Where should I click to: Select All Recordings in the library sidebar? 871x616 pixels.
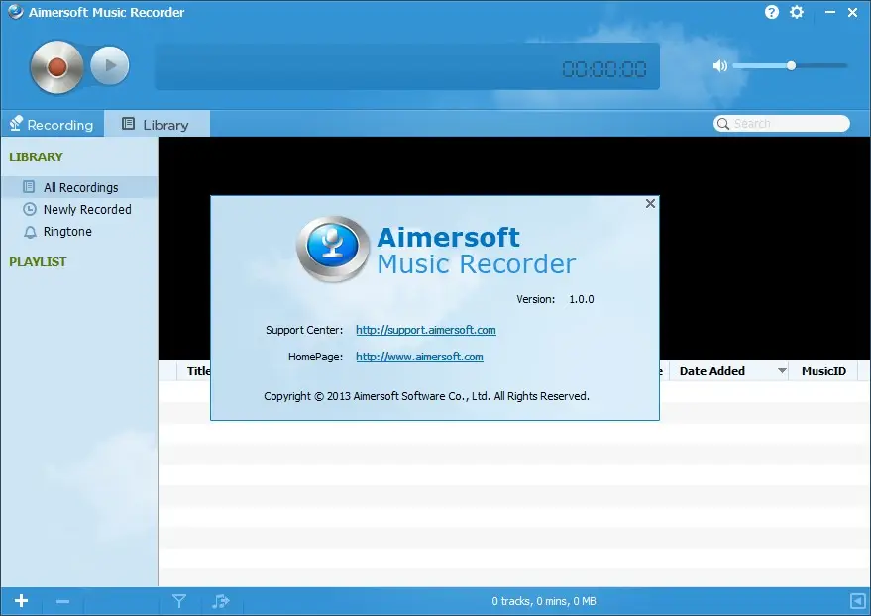click(79, 187)
